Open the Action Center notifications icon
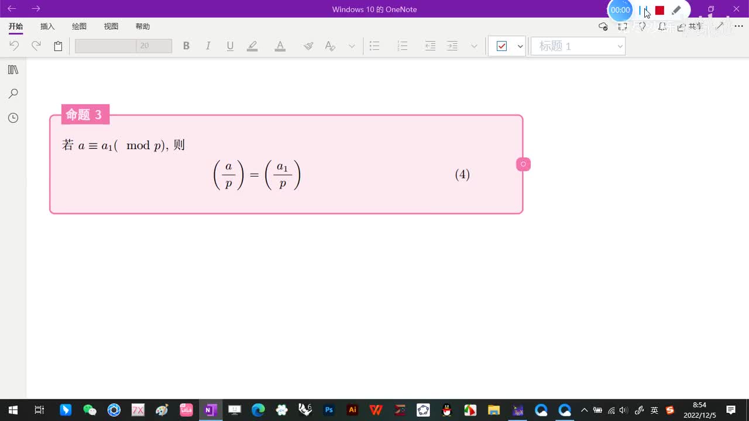The height and width of the screenshot is (421, 749). [x=731, y=410]
